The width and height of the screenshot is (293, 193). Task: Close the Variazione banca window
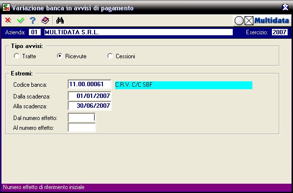[285, 8]
